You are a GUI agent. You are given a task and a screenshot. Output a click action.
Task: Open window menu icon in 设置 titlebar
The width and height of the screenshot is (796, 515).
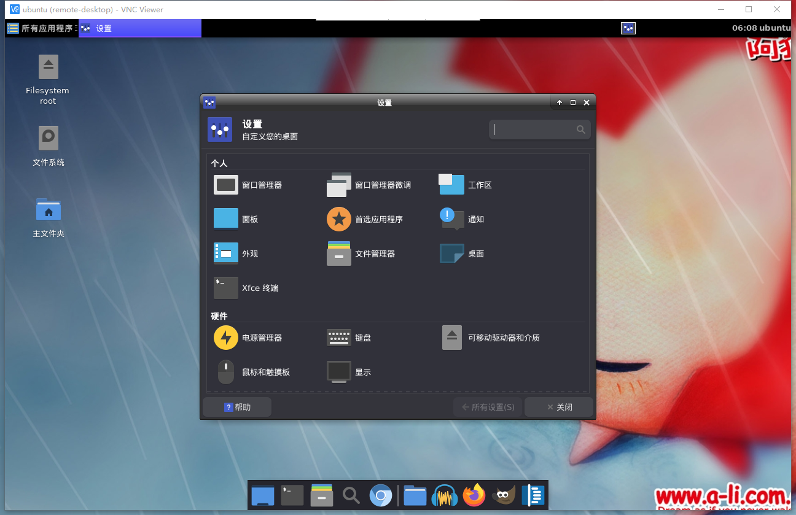pos(209,103)
